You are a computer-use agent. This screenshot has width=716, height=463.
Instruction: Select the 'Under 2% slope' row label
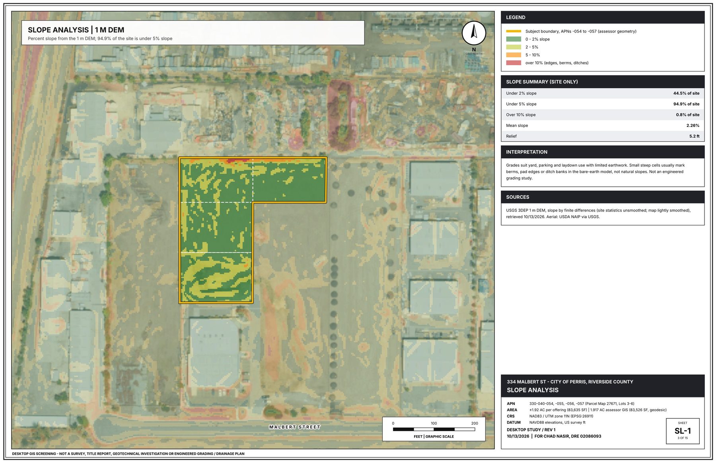pos(521,93)
